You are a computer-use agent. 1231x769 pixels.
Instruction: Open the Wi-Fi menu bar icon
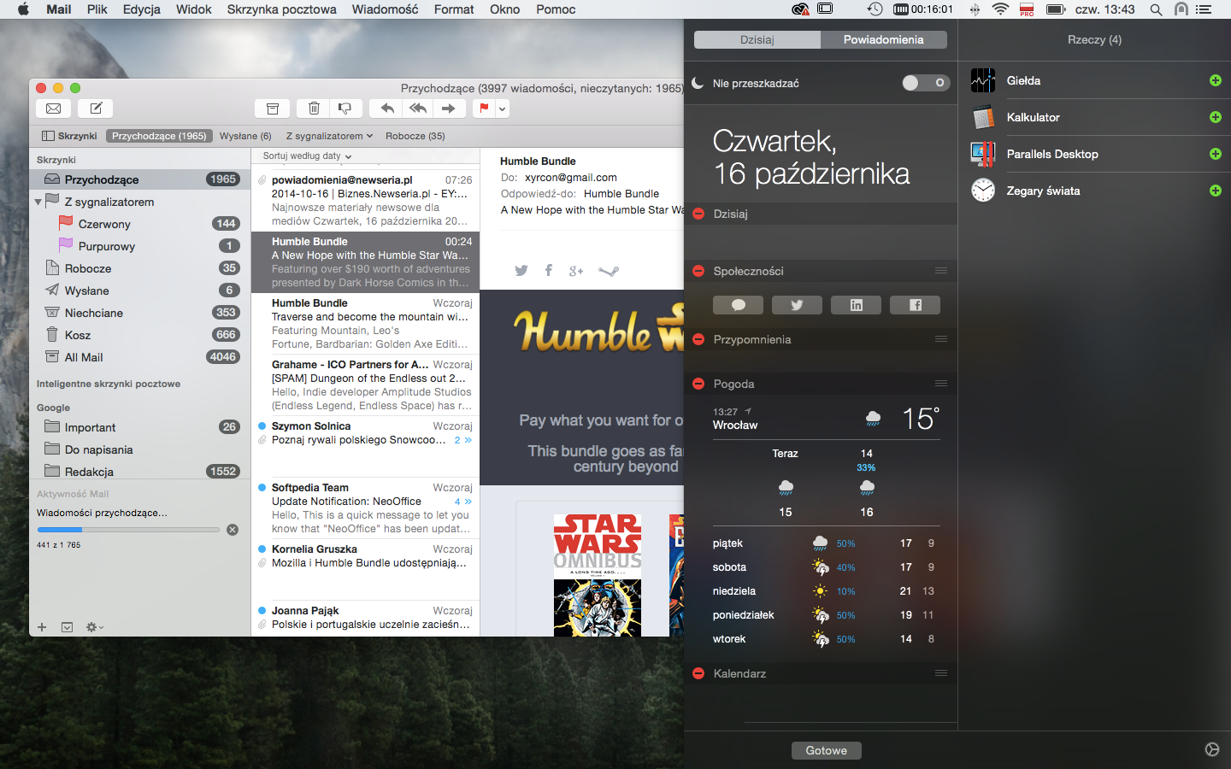point(1000,9)
